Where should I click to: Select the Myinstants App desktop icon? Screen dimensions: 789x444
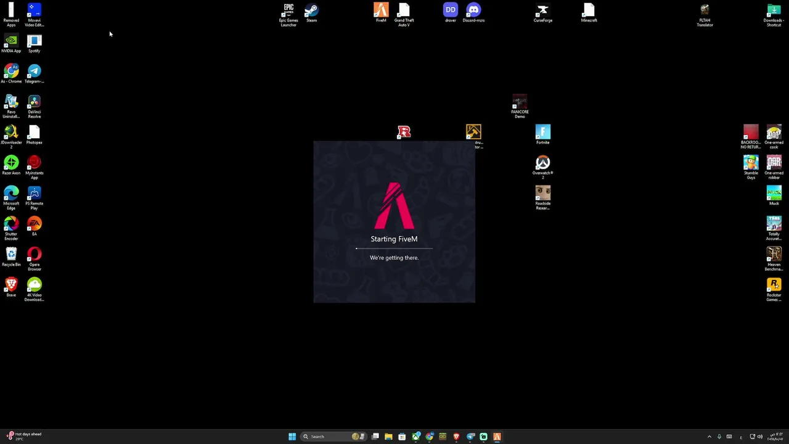pyautogui.click(x=34, y=167)
